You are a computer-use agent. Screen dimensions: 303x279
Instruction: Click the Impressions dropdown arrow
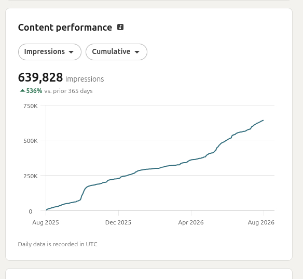point(71,52)
